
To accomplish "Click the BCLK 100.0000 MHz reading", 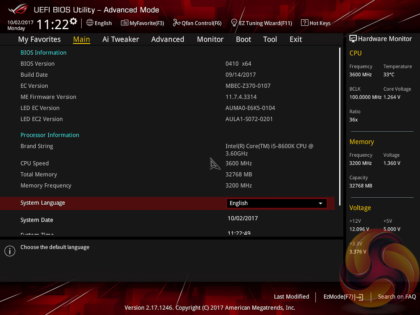I will (x=365, y=97).
